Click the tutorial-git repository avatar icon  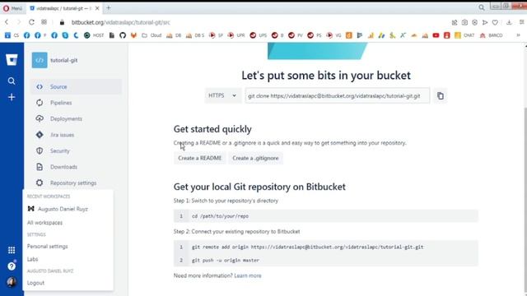point(40,60)
